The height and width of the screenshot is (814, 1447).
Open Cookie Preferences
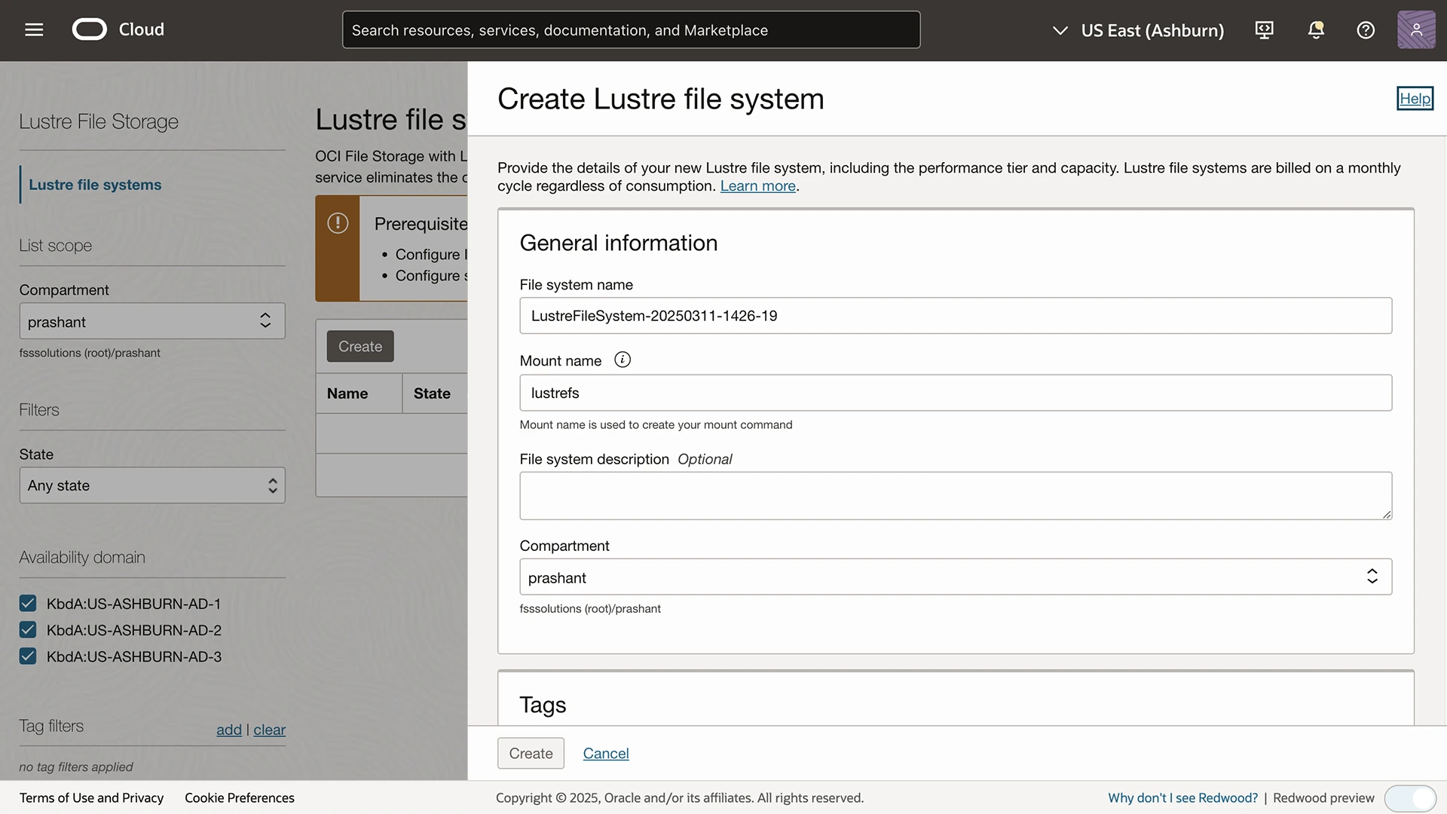click(x=239, y=797)
